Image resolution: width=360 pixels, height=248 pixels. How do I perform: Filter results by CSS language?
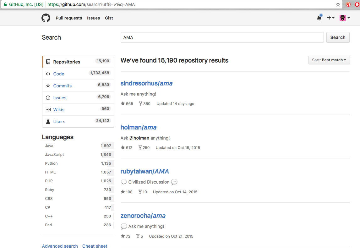(78, 199)
